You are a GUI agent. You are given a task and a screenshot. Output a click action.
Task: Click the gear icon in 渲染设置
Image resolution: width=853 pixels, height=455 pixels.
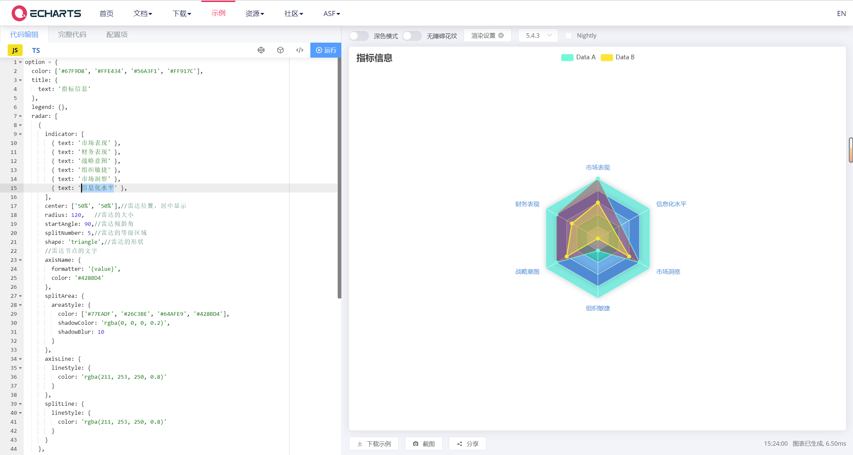click(x=501, y=35)
